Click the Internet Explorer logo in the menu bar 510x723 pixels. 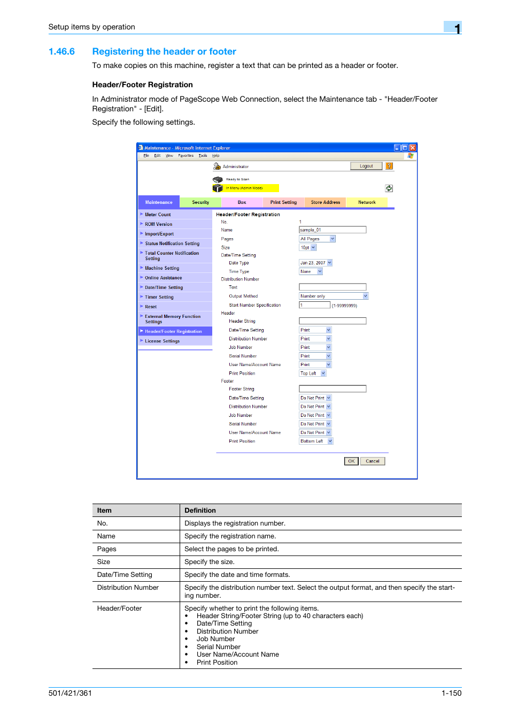click(x=411, y=156)
